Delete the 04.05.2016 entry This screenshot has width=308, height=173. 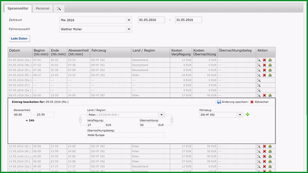coord(264,75)
